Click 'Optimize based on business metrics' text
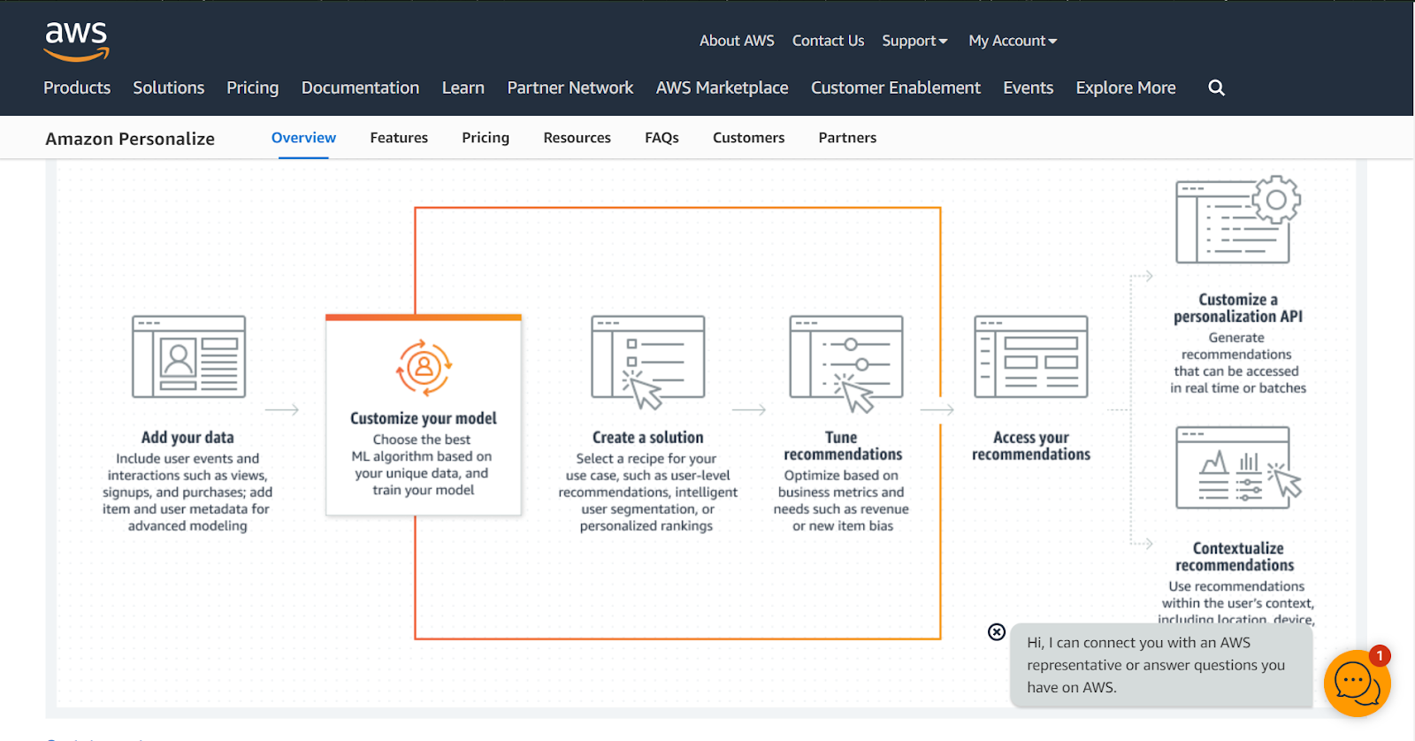Image resolution: width=1415 pixels, height=741 pixels. [841, 500]
